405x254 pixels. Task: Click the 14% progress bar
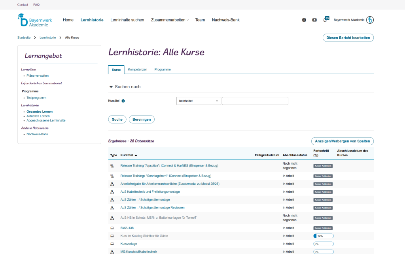[x=324, y=236]
